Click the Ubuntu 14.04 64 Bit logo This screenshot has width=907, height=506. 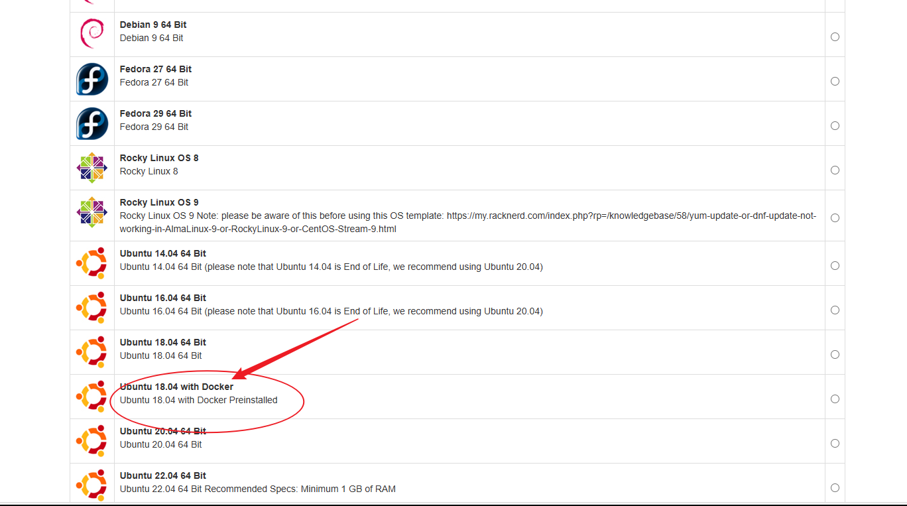click(x=91, y=263)
